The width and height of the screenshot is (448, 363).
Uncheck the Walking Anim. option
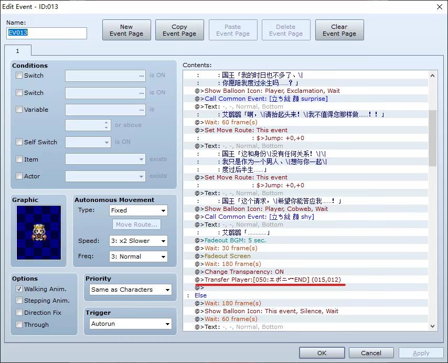19,289
